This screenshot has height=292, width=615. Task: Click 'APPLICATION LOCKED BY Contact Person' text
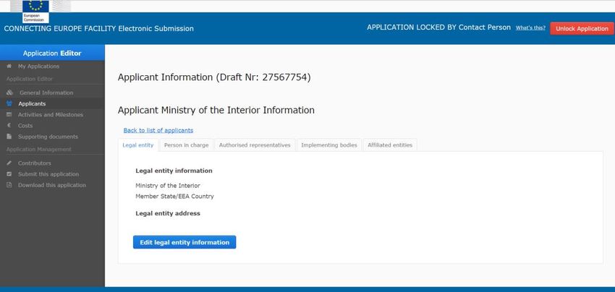point(439,27)
